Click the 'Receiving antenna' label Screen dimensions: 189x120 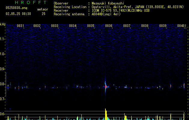[x=69, y=14]
